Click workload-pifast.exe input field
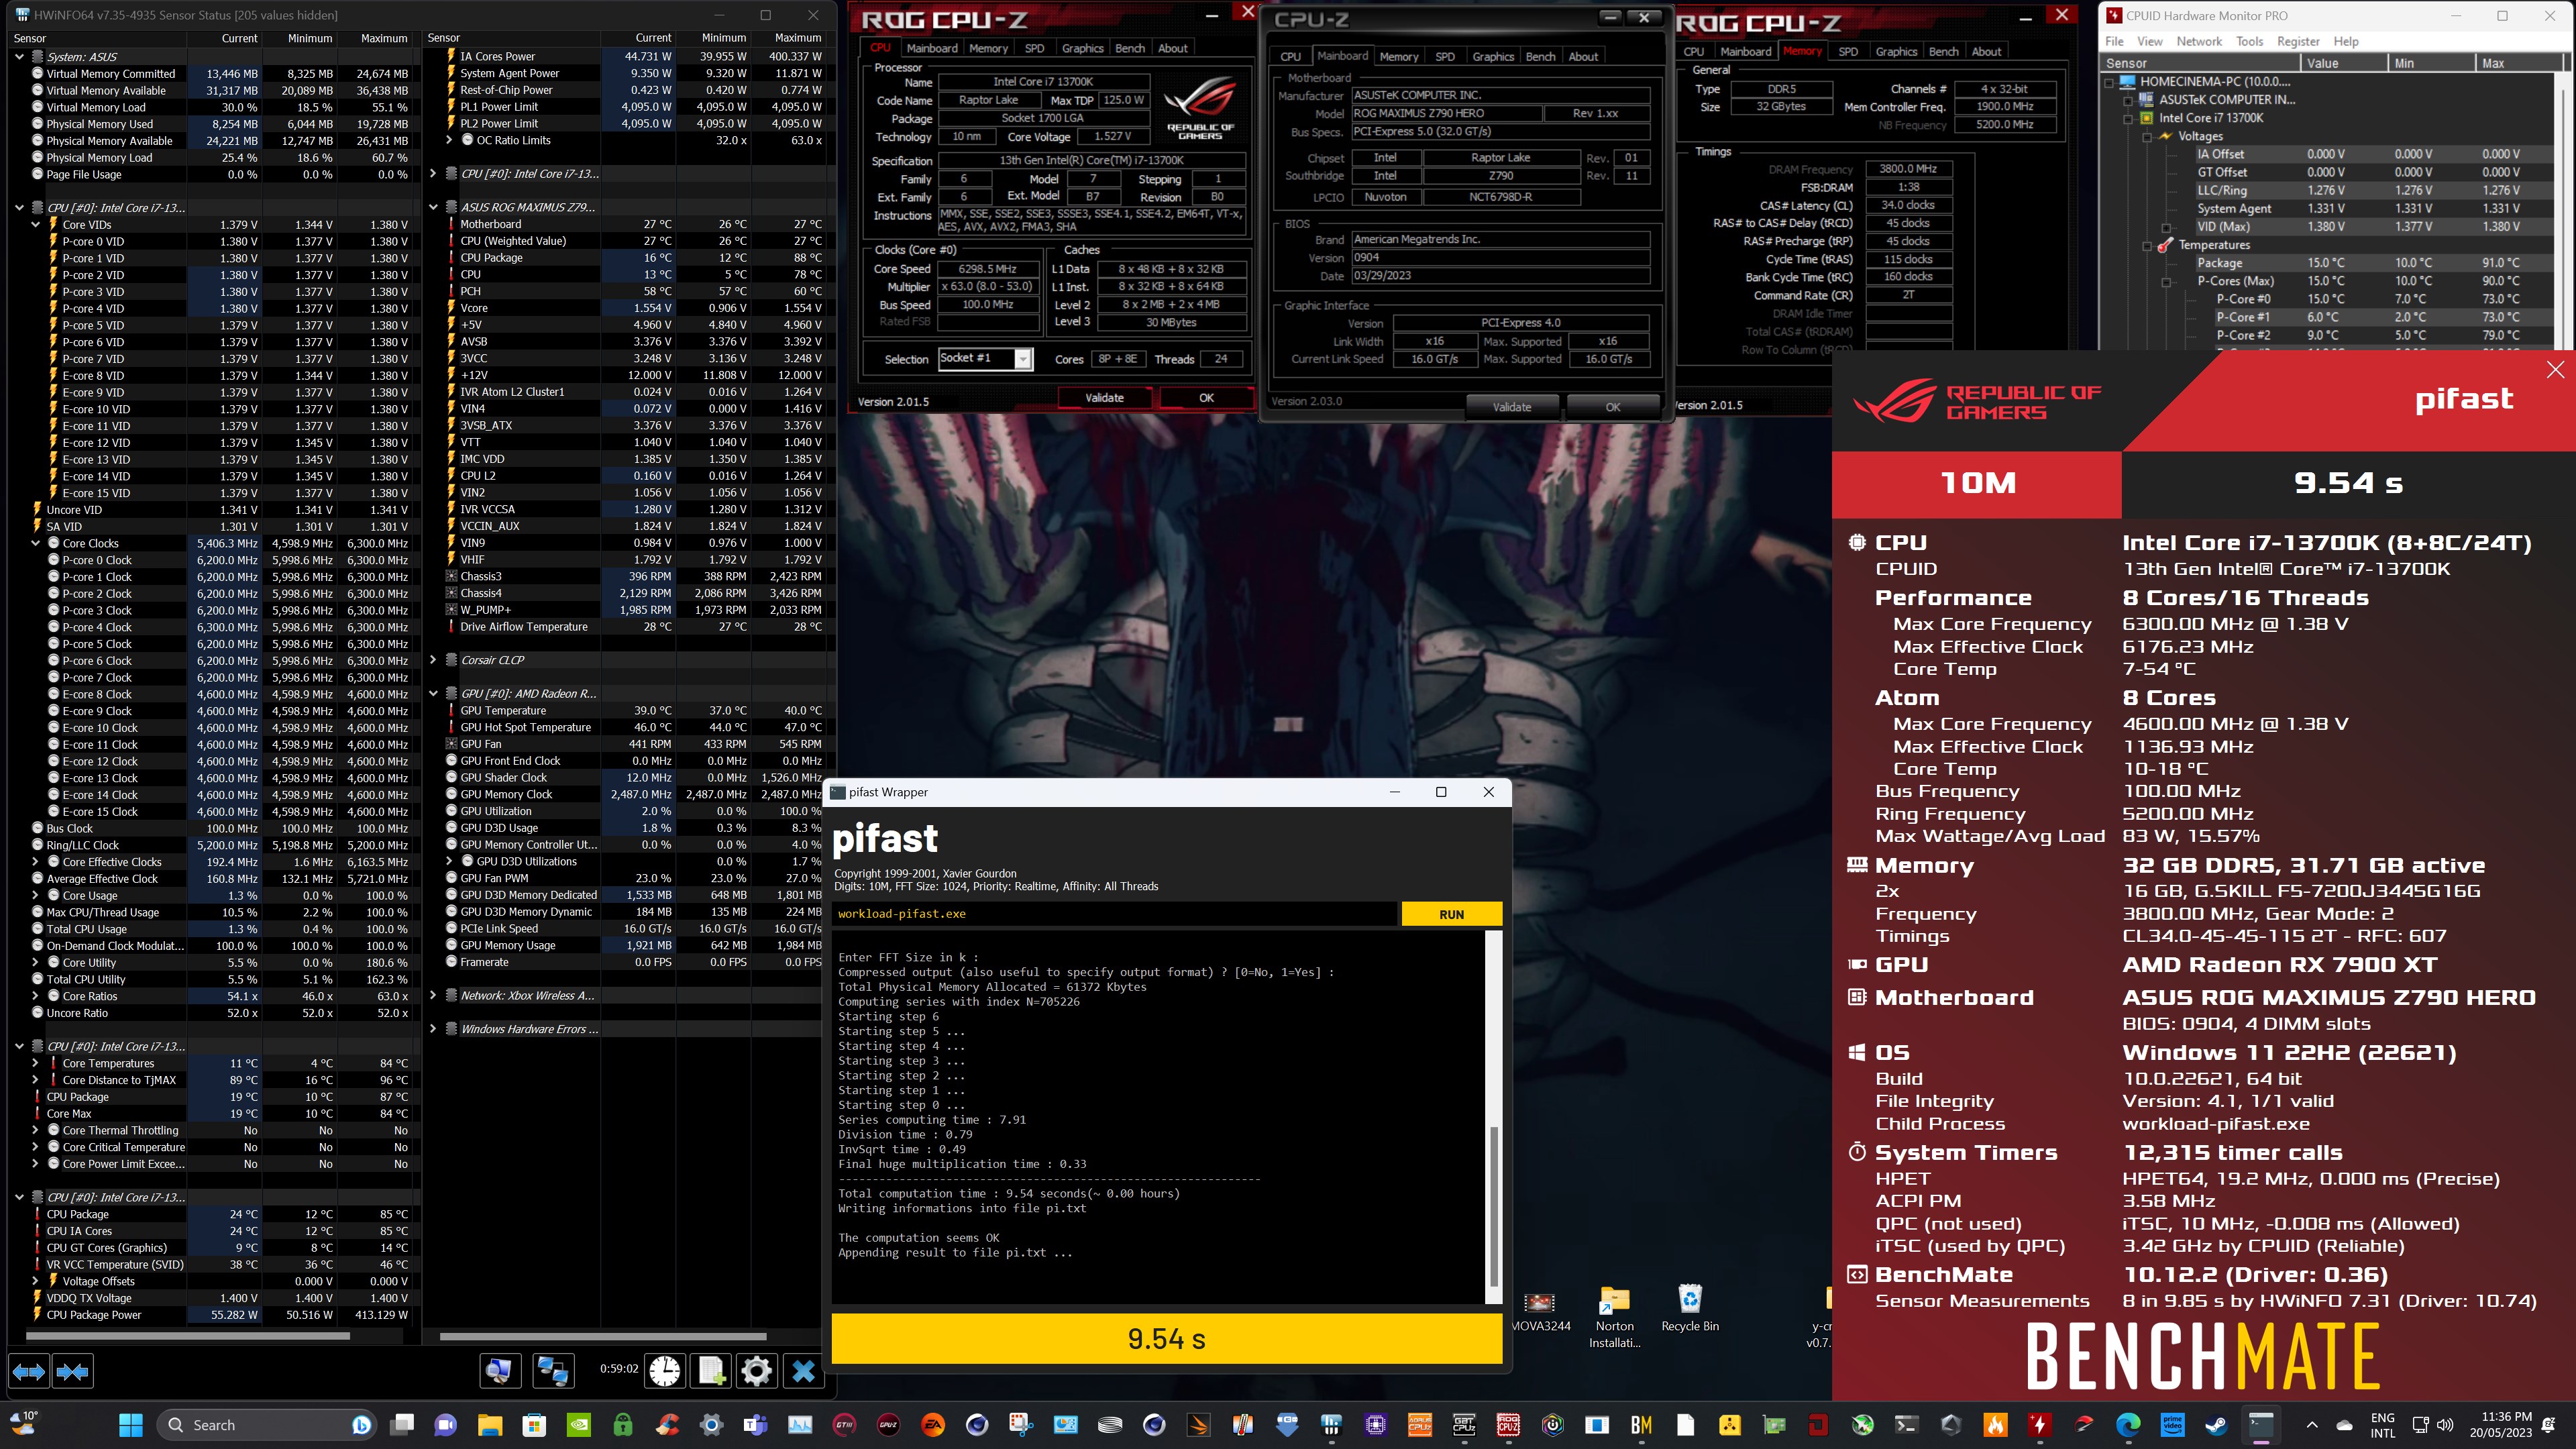The width and height of the screenshot is (2576, 1449). (x=1113, y=914)
